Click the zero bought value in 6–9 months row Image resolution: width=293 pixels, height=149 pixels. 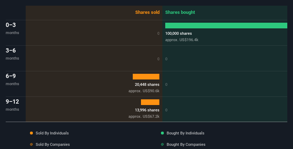[x=166, y=84]
